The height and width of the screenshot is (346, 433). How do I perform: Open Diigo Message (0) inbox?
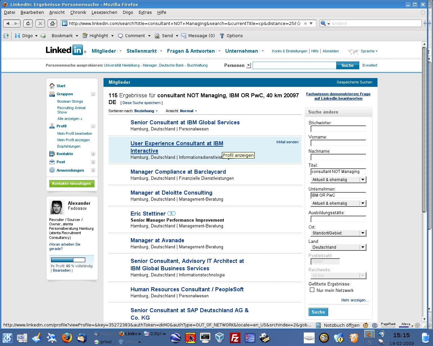coord(198,35)
